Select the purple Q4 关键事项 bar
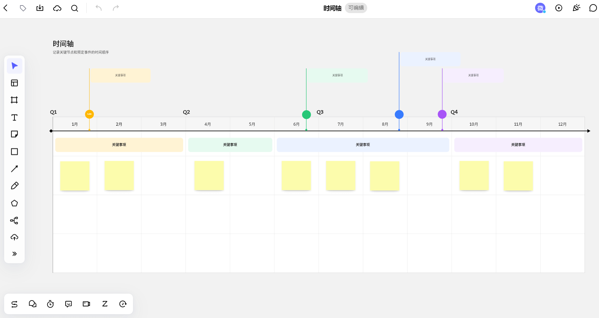The image size is (599, 318). 518,145
